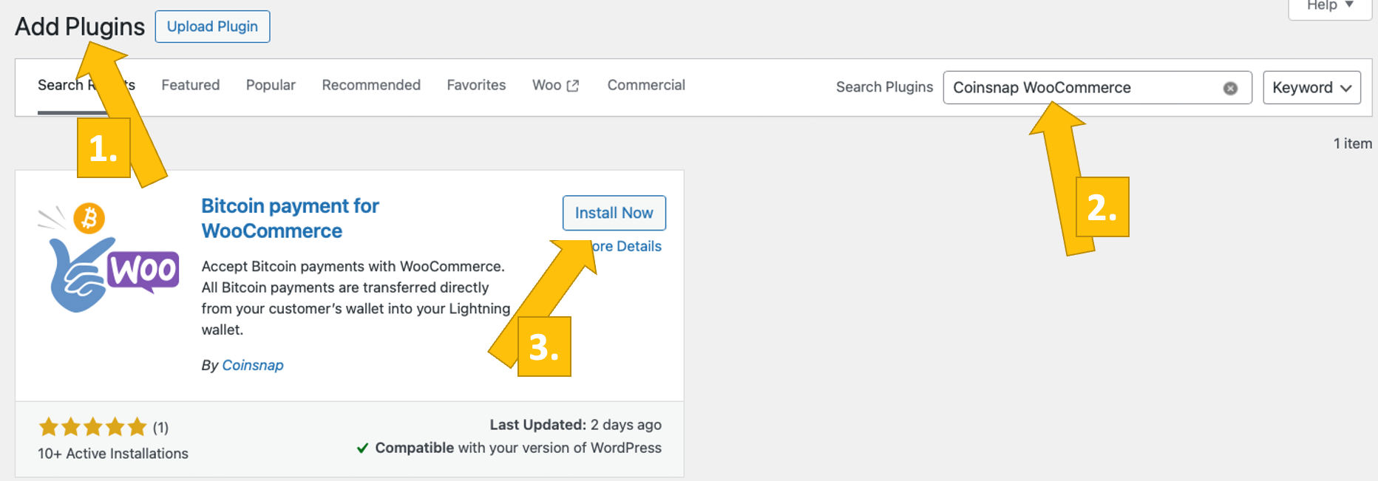
Task: Open the Recommended plugins tab
Action: click(x=371, y=85)
